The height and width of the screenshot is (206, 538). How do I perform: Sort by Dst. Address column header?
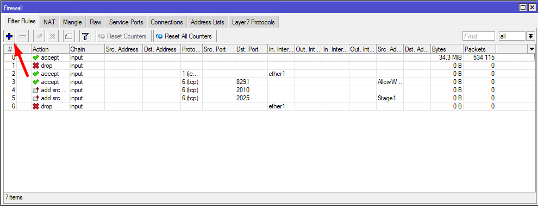coord(161,49)
